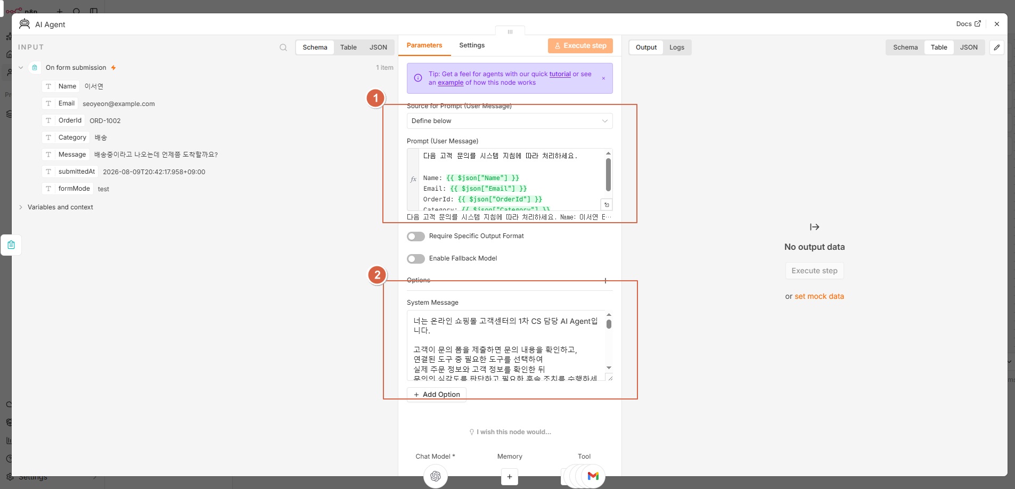Viewport: 1015px width, 489px height.
Task: Open the Gmail tool node
Action: (x=593, y=476)
